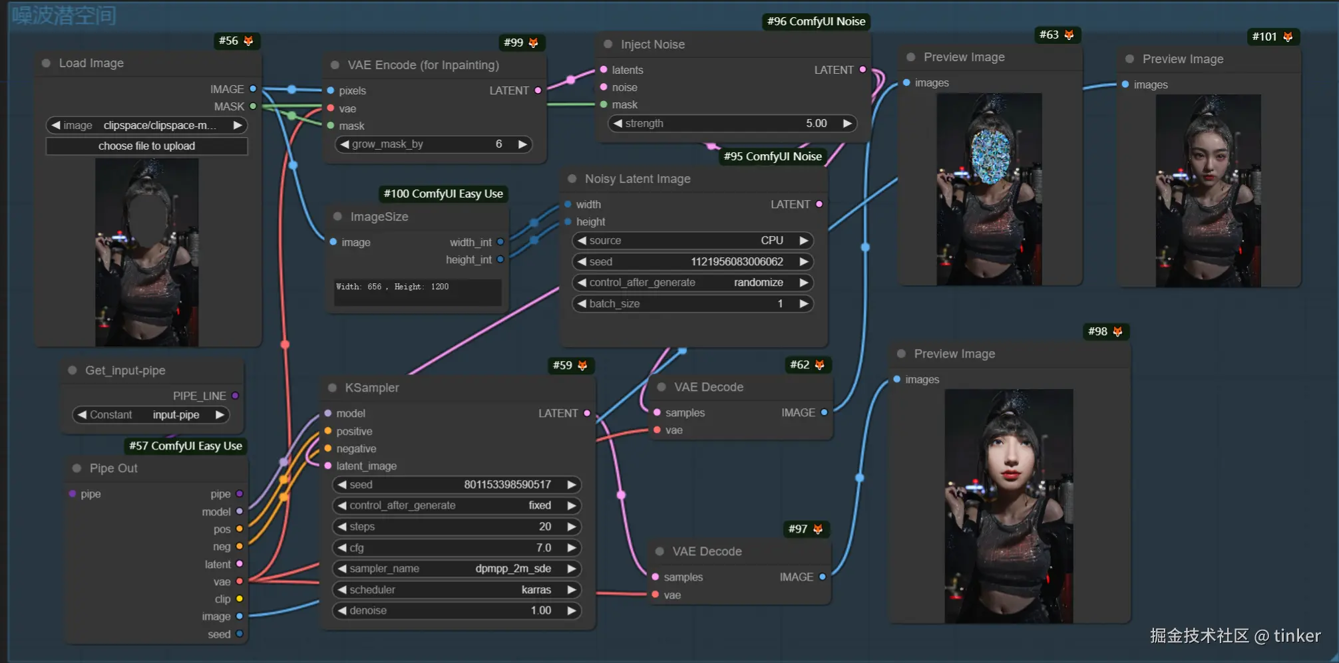Increase cfg value with right arrow

pyautogui.click(x=571, y=548)
